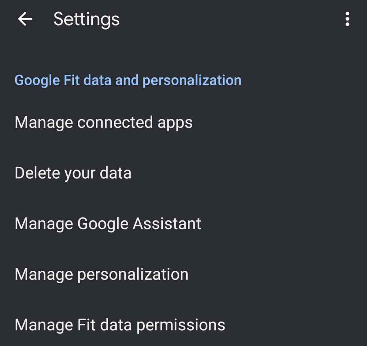Image resolution: width=367 pixels, height=346 pixels.
Task: Select the back arrow next to Settings
Action: coord(25,19)
